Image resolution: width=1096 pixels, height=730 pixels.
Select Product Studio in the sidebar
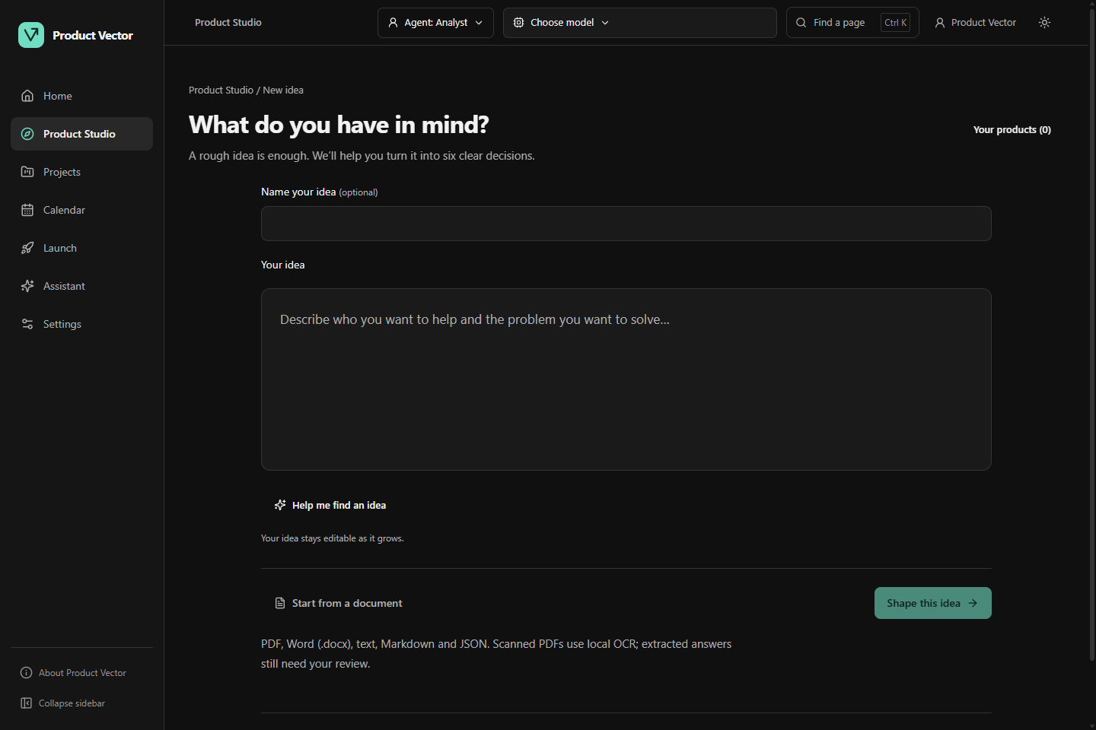tap(81, 134)
